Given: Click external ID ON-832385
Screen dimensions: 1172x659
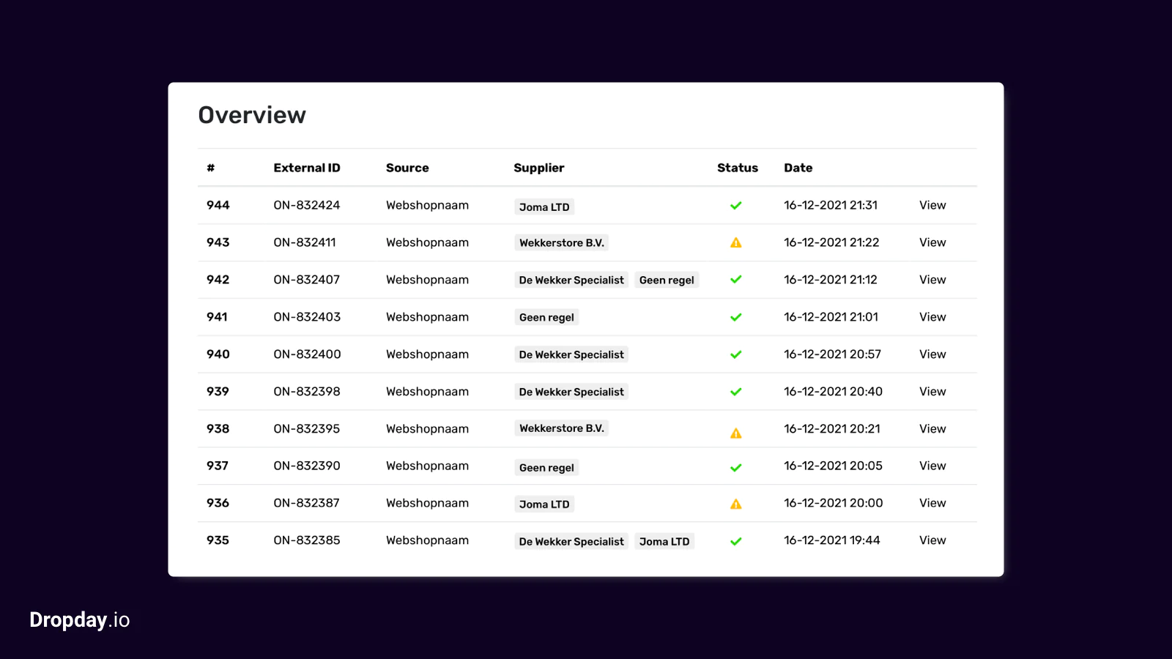Looking at the screenshot, I should pos(307,540).
